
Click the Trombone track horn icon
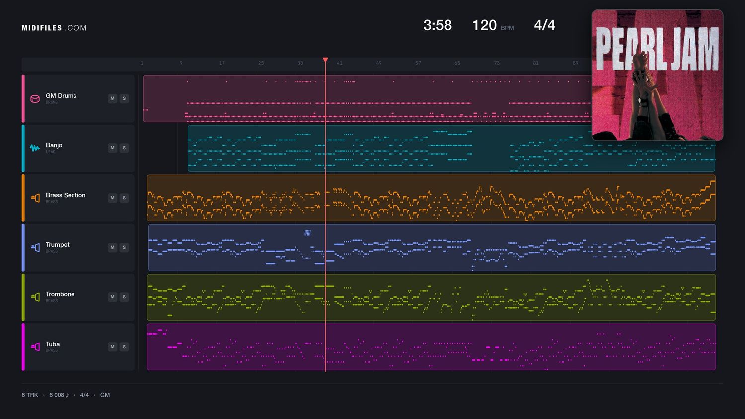[x=35, y=297]
